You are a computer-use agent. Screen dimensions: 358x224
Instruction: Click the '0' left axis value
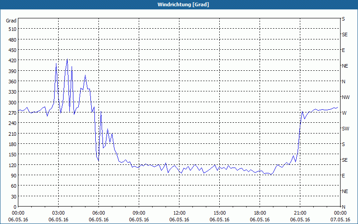click(x=15, y=207)
